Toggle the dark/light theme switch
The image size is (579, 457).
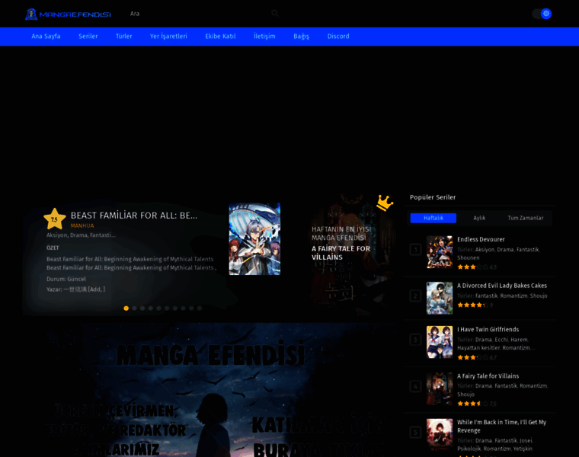click(x=542, y=14)
